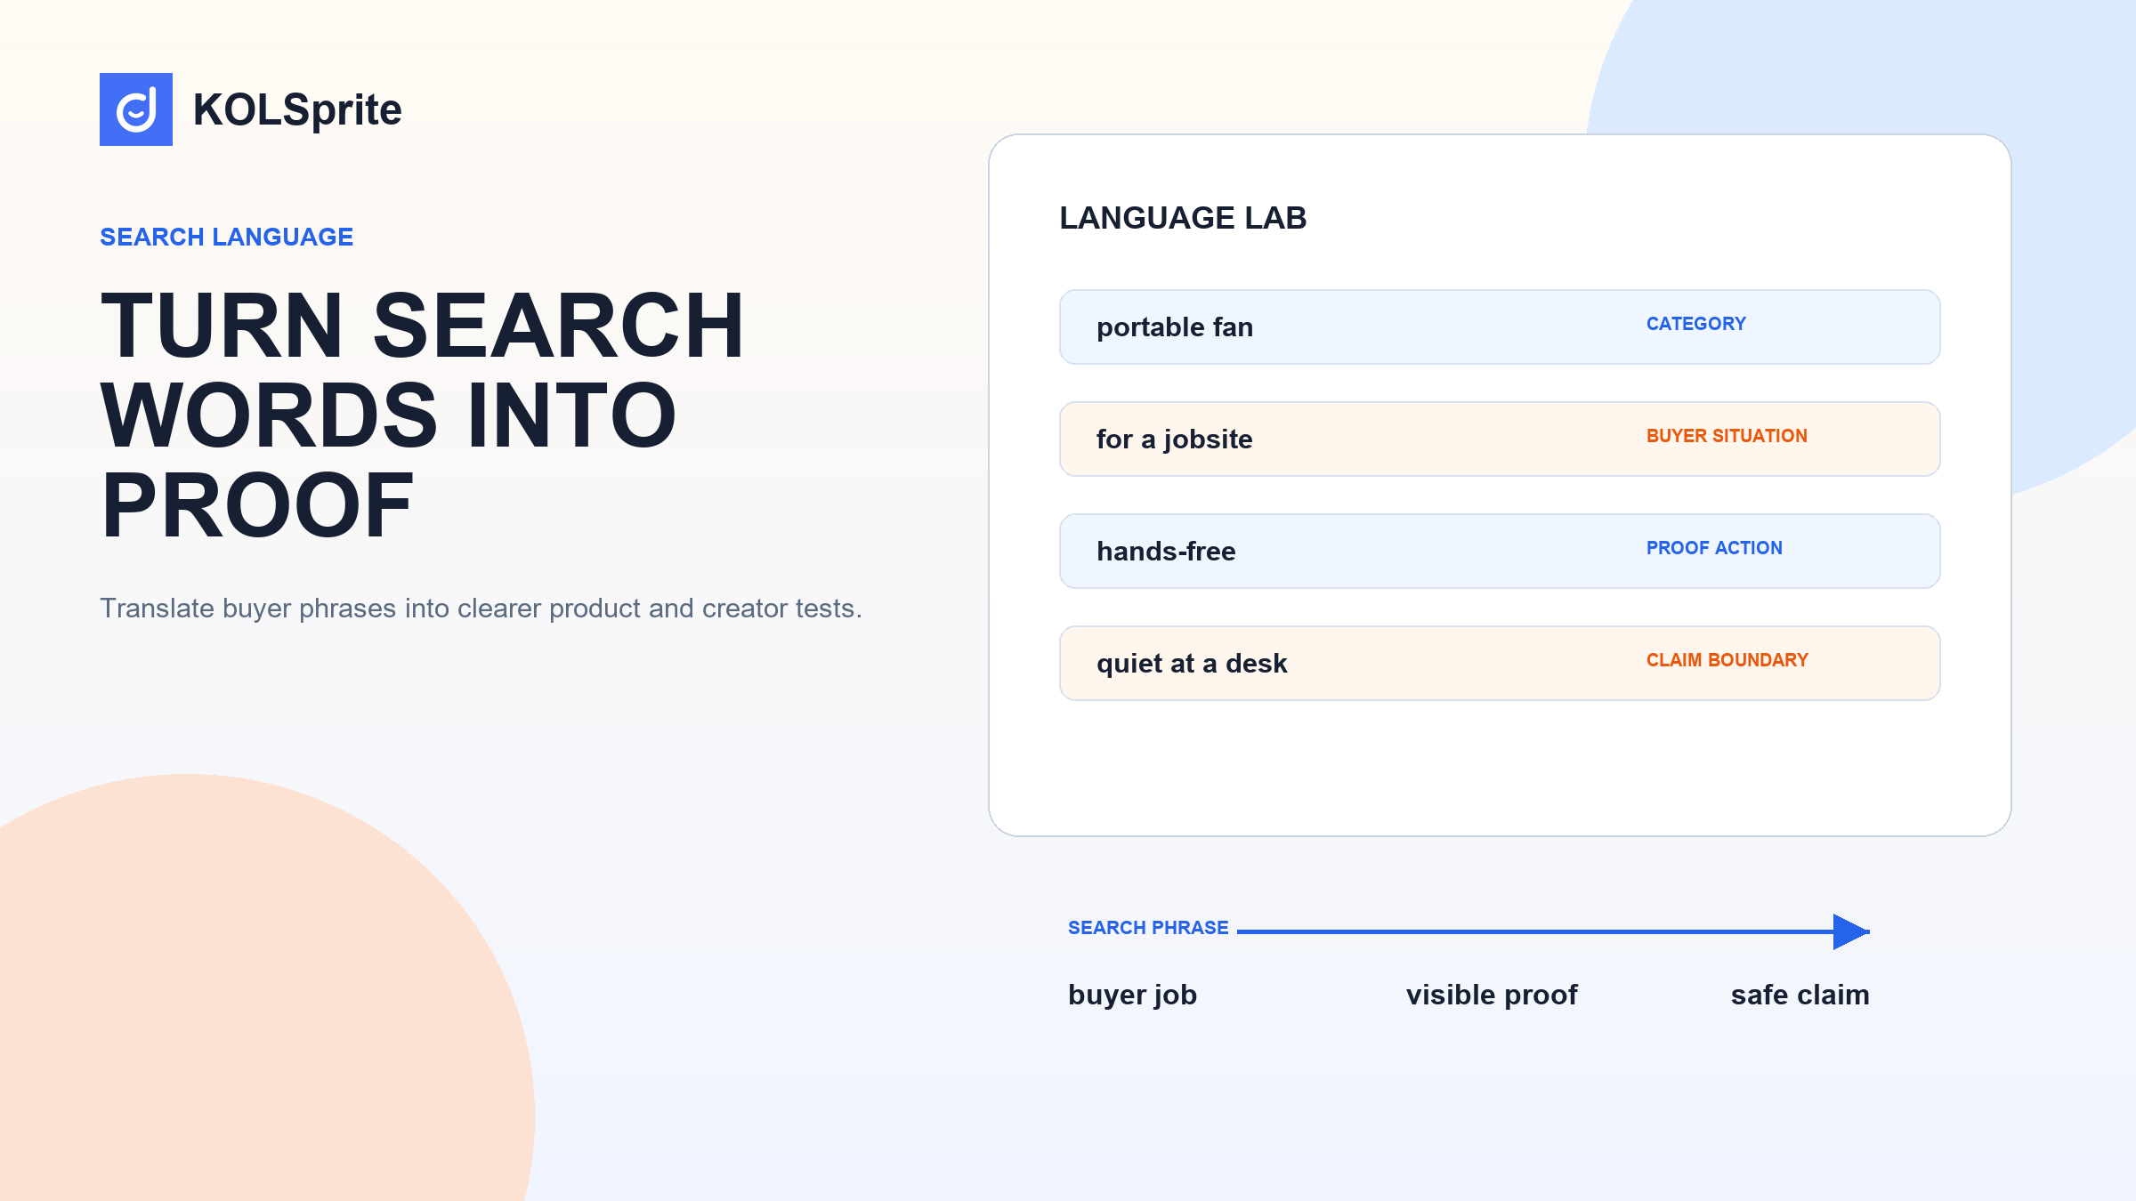Click the safe claim label
Screen dimensions: 2136x1201
pos(1800,995)
